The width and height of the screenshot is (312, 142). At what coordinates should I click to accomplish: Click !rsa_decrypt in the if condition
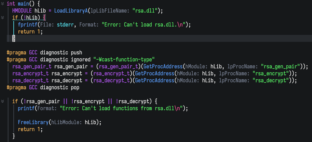(132, 101)
